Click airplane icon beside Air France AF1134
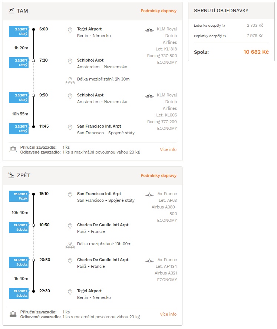 [149, 261]
